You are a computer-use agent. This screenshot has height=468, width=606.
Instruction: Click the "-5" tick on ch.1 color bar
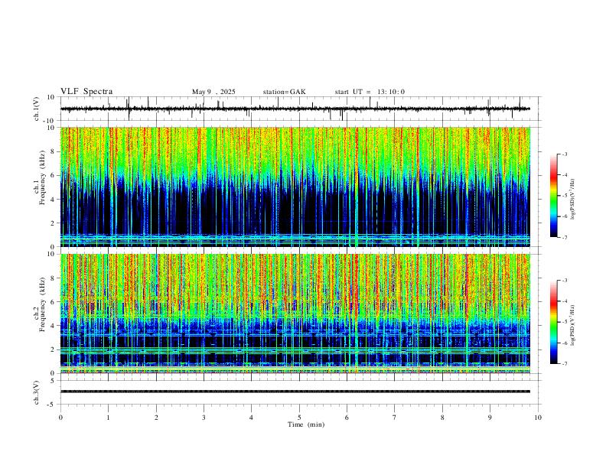click(565, 196)
